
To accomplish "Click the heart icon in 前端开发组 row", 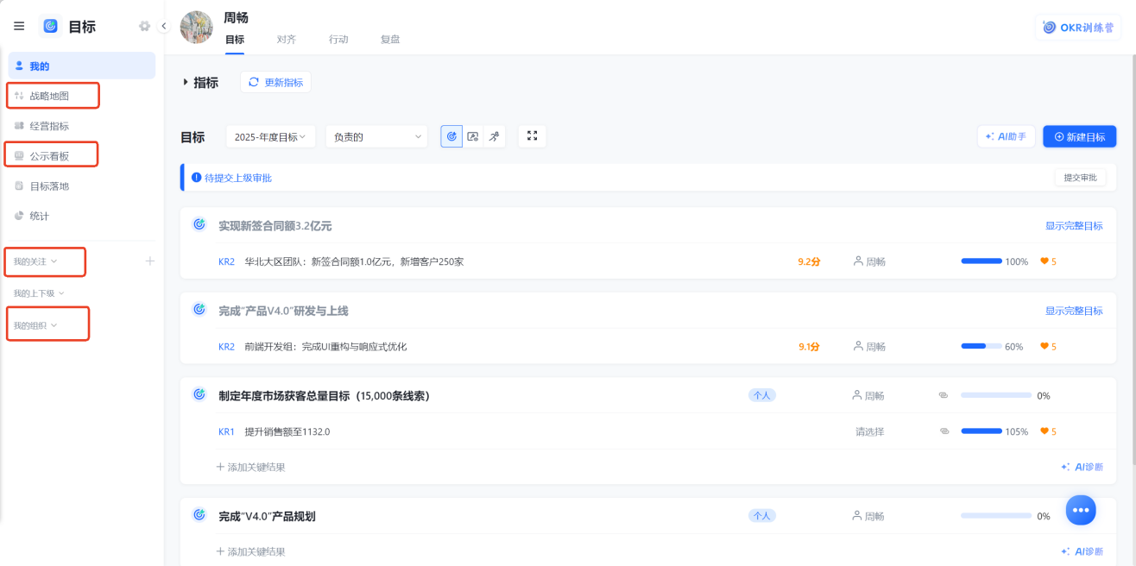I will pyautogui.click(x=1044, y=346).
